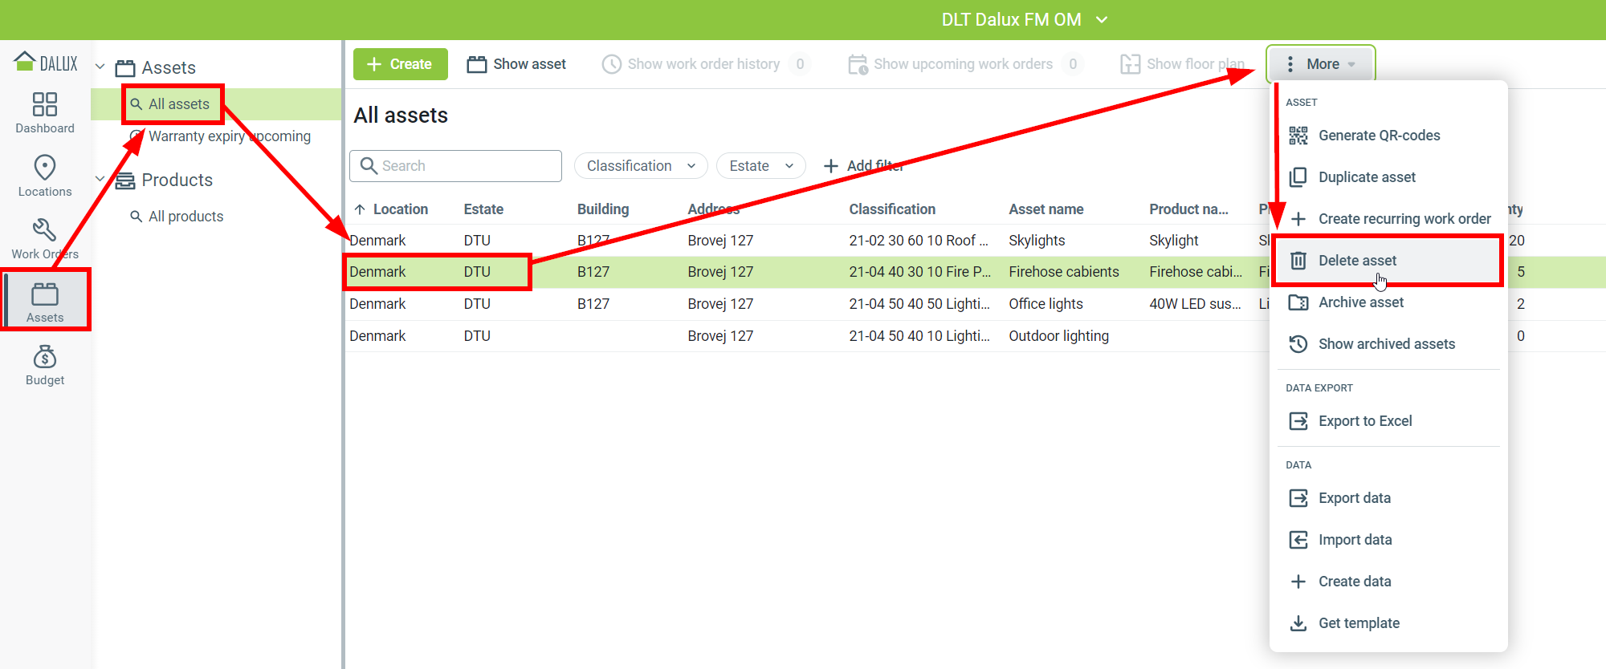Click the Duplicate asset icon
This screenshot has height=669, width=1606.
coord(1298,177)
